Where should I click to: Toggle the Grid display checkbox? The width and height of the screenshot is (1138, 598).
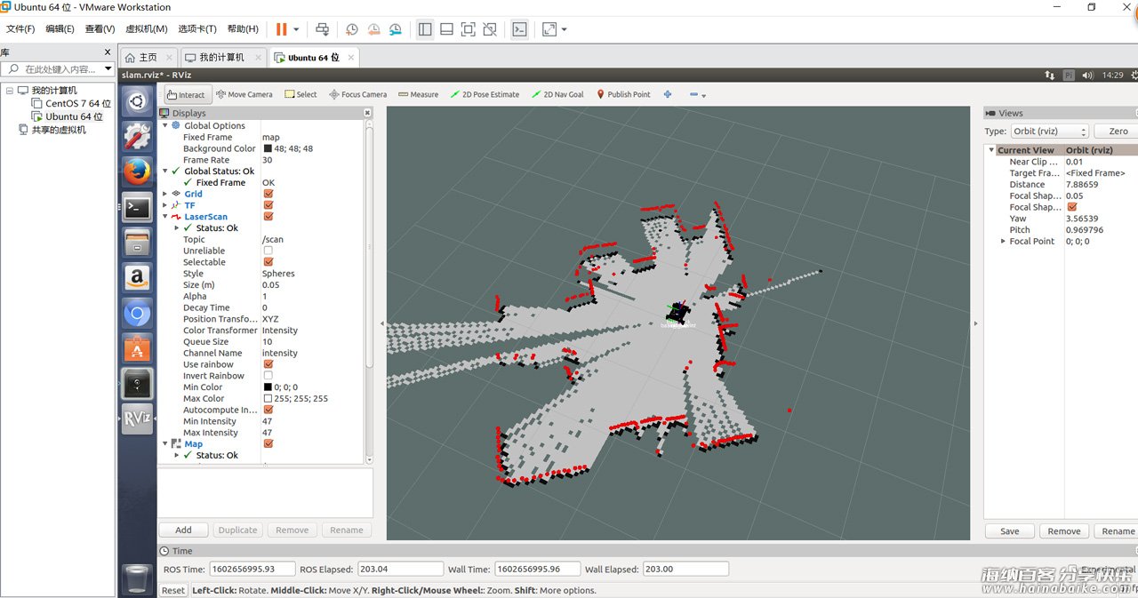pos(268,194)
